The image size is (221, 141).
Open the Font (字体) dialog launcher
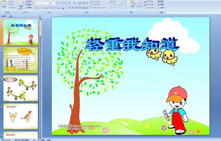point(66,13)
